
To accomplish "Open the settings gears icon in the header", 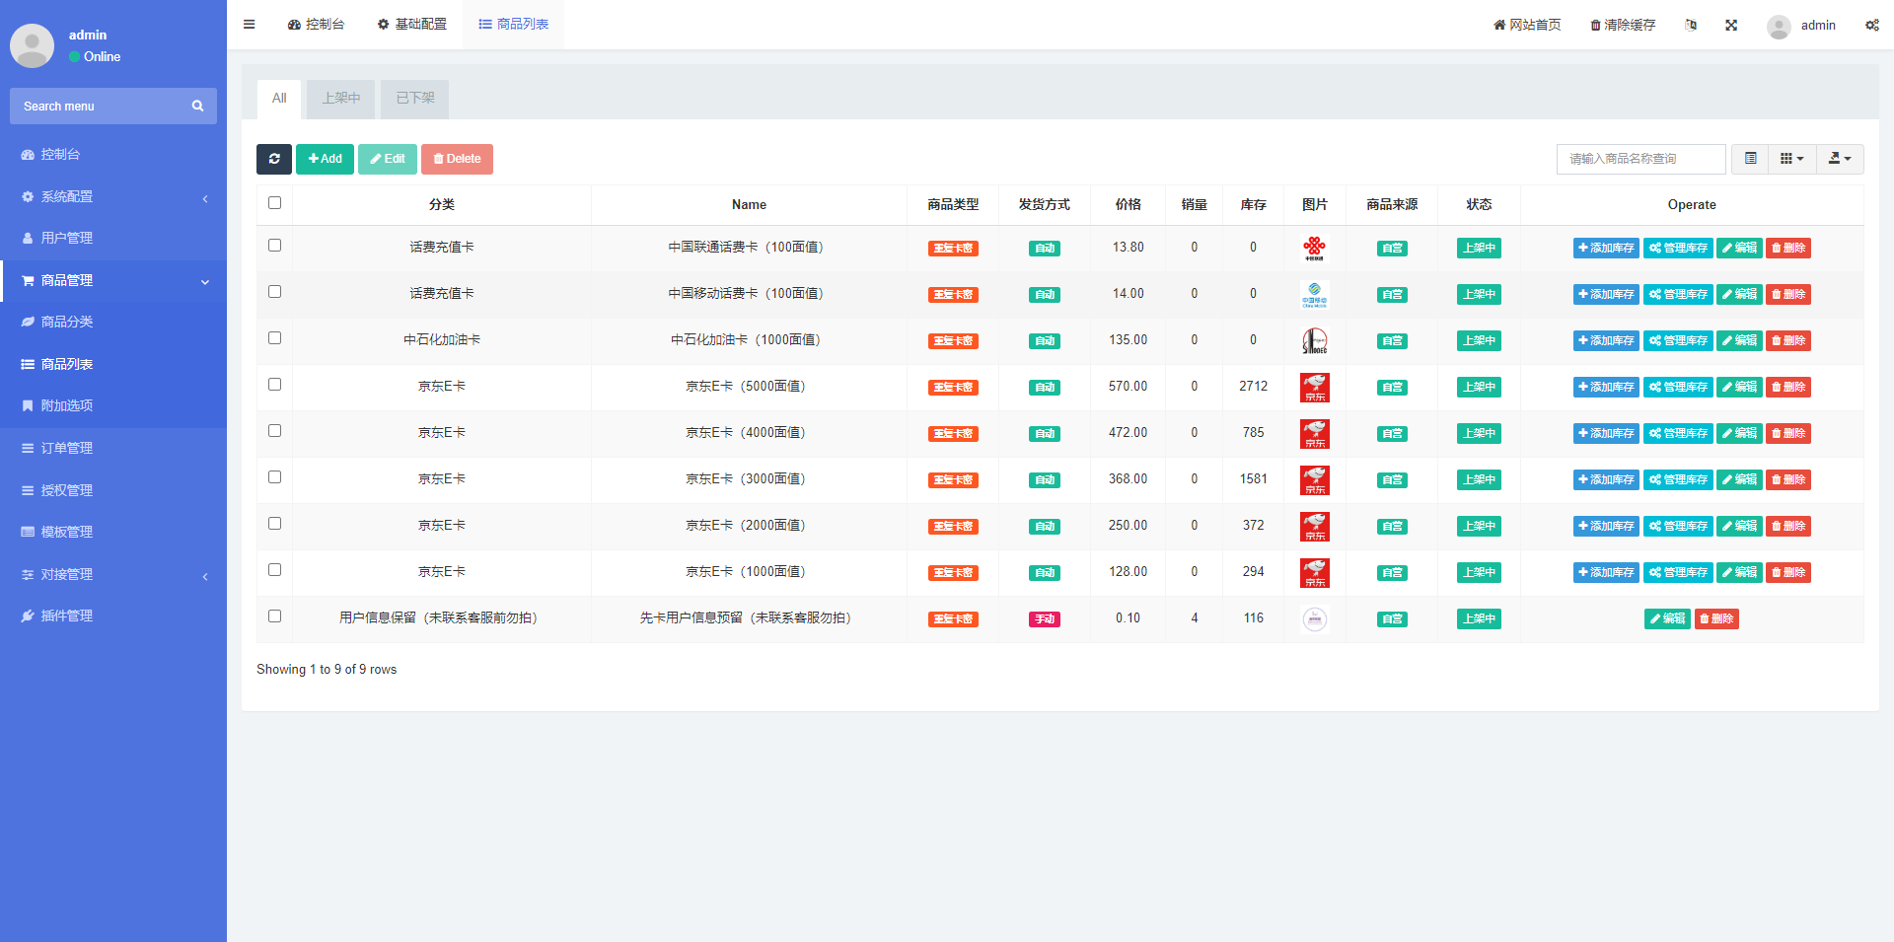I will click(1871, 25).
